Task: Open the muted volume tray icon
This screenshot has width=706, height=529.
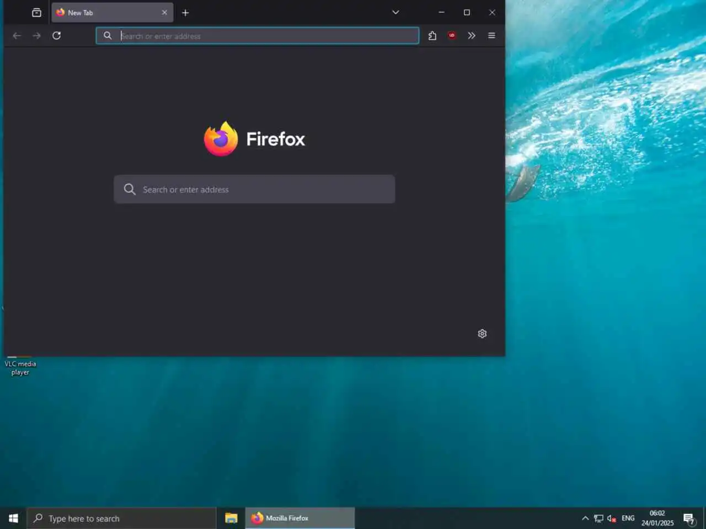Action: pos(611,519)
